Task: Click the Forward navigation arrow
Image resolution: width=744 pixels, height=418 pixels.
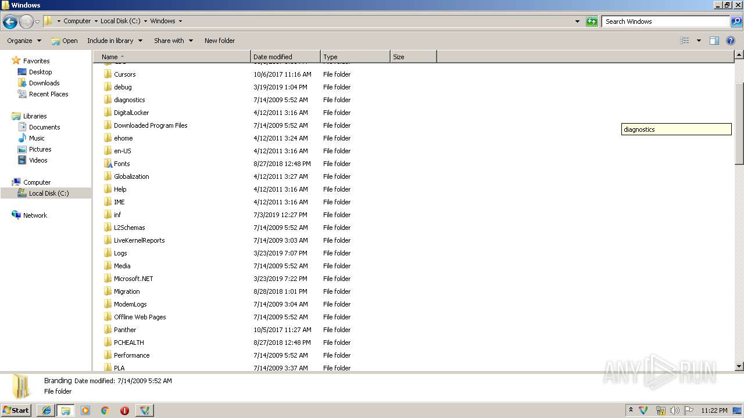Action: [26, 22]
